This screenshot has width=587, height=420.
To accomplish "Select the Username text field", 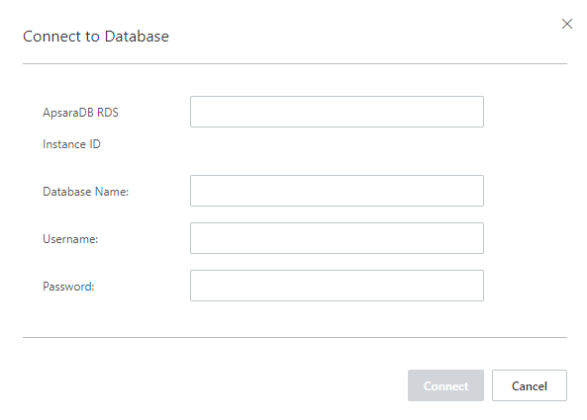I will click(x=337, y=238).
